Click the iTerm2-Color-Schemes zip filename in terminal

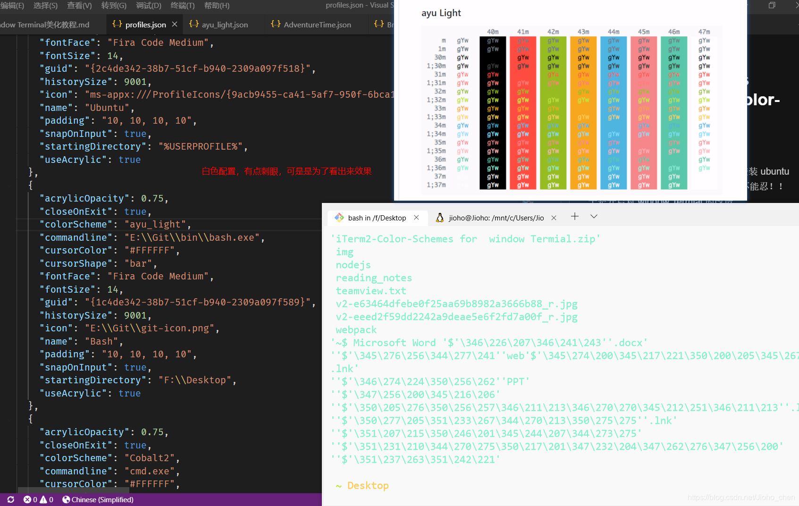click(465, 239)
